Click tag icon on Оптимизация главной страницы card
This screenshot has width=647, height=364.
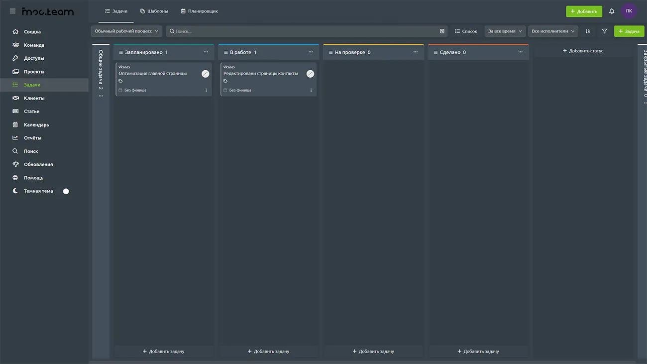point(120,81)
